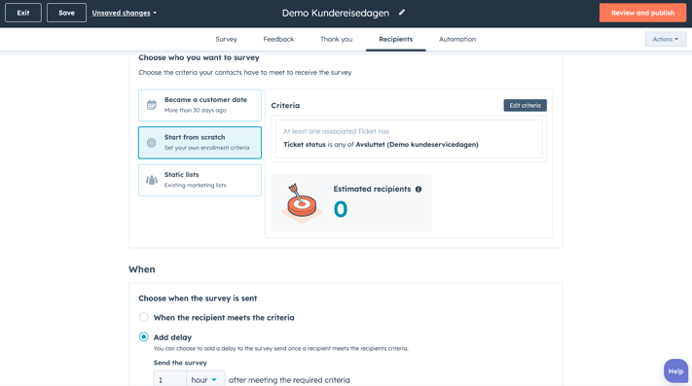Go to the Automation tab
Screen dimensions: 692x386
457,39
